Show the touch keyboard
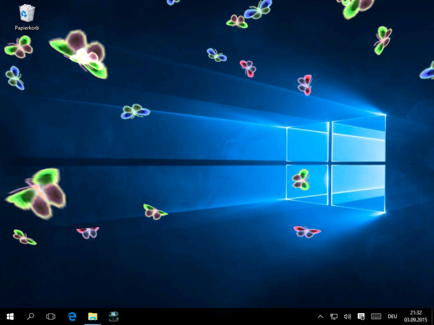This screenshot has width=434, height=325. point(376,316)
